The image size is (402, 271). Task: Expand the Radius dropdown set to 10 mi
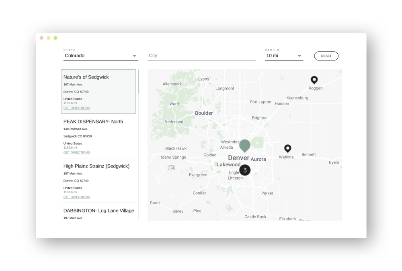click(x=283, y=56)
